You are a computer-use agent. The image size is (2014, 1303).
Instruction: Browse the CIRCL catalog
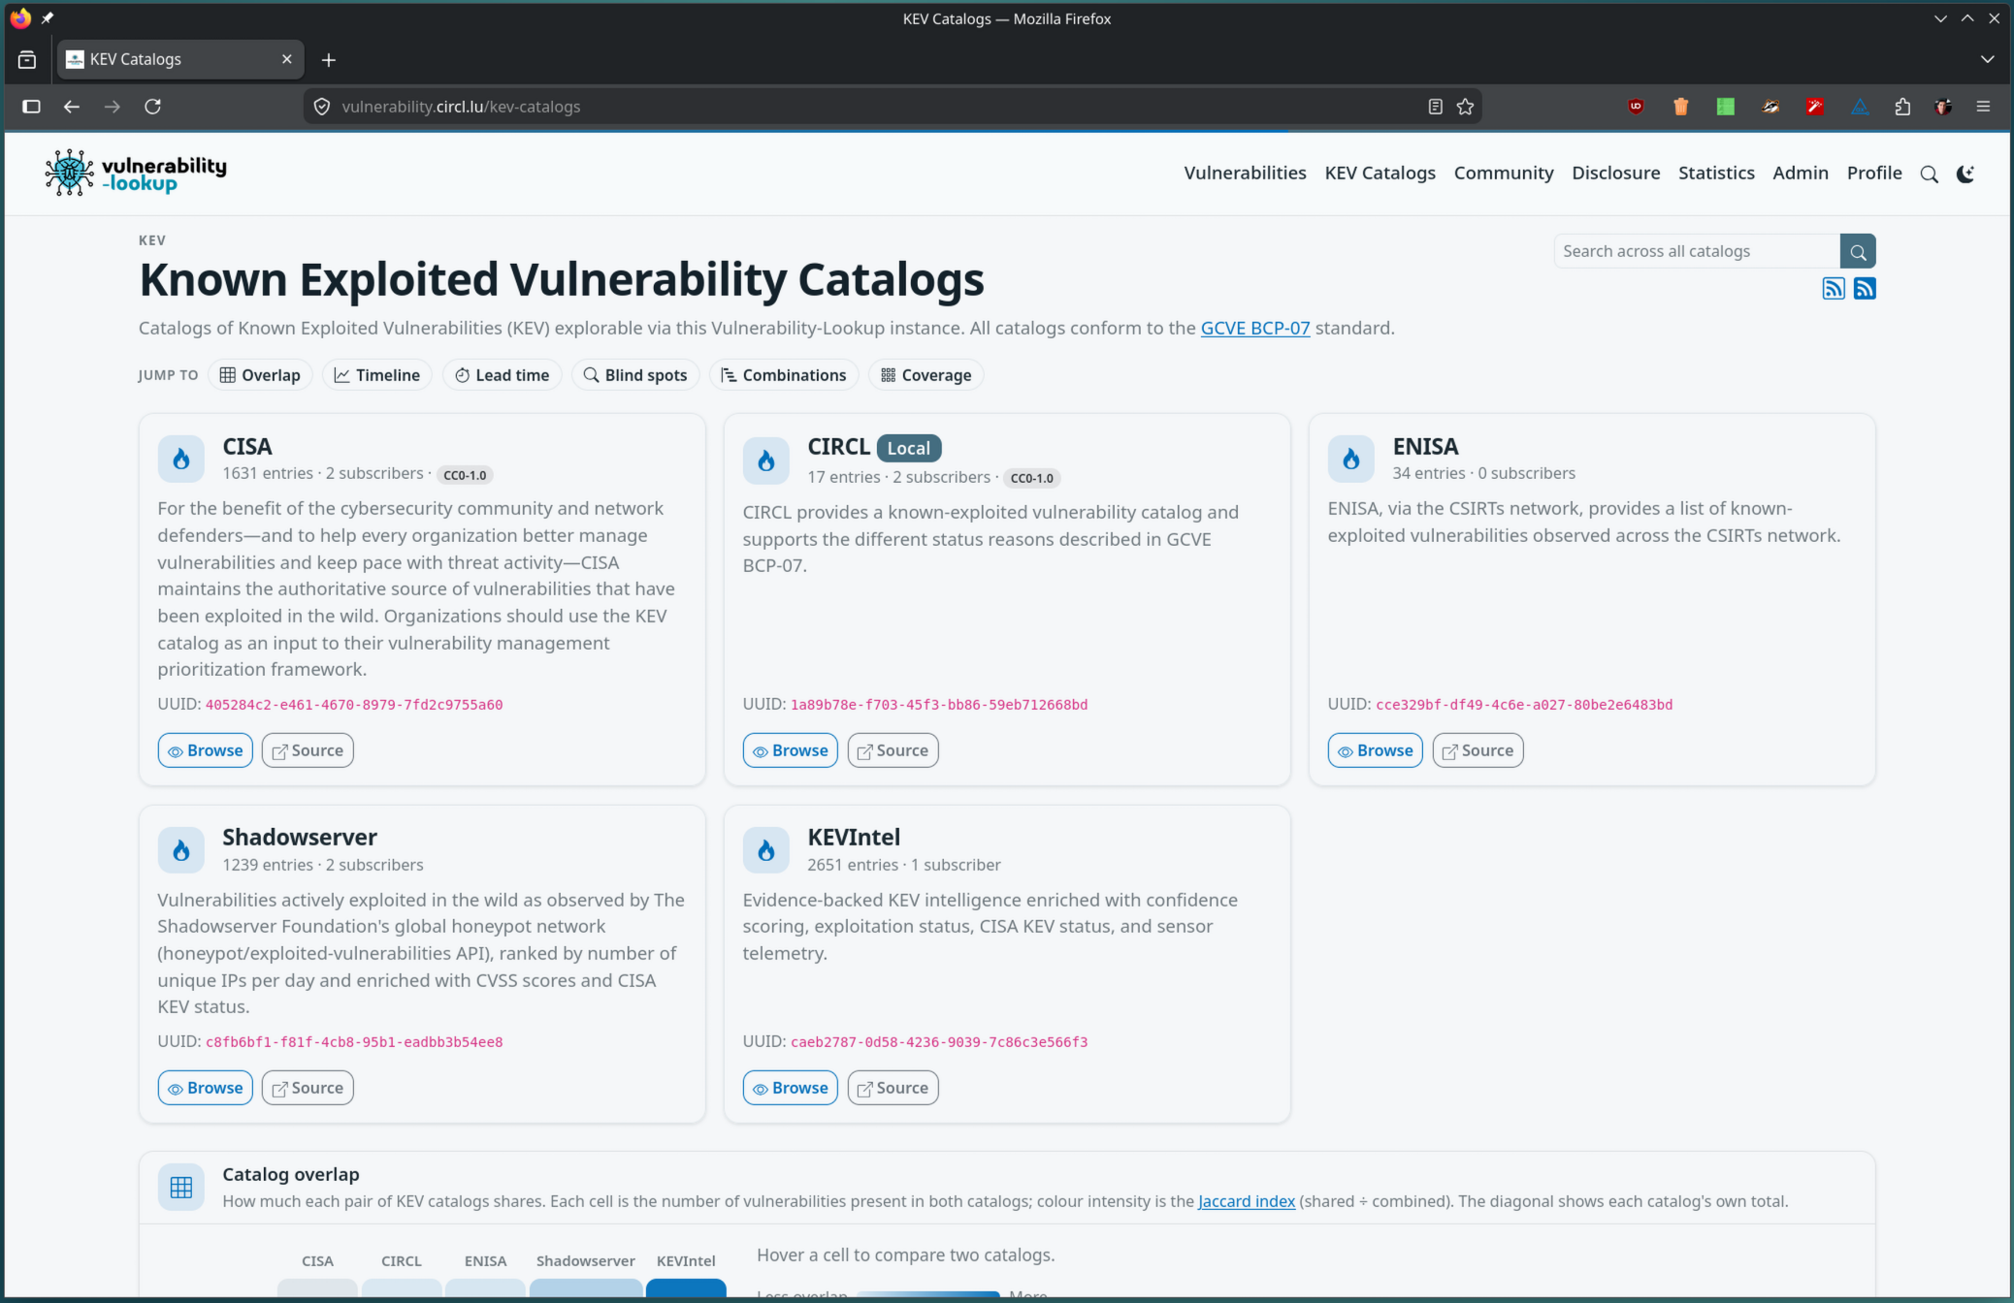coord(791,750)
